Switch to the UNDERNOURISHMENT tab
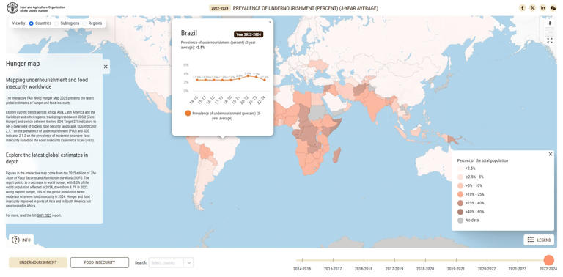 pyautogui.click(x=38, y=262)
